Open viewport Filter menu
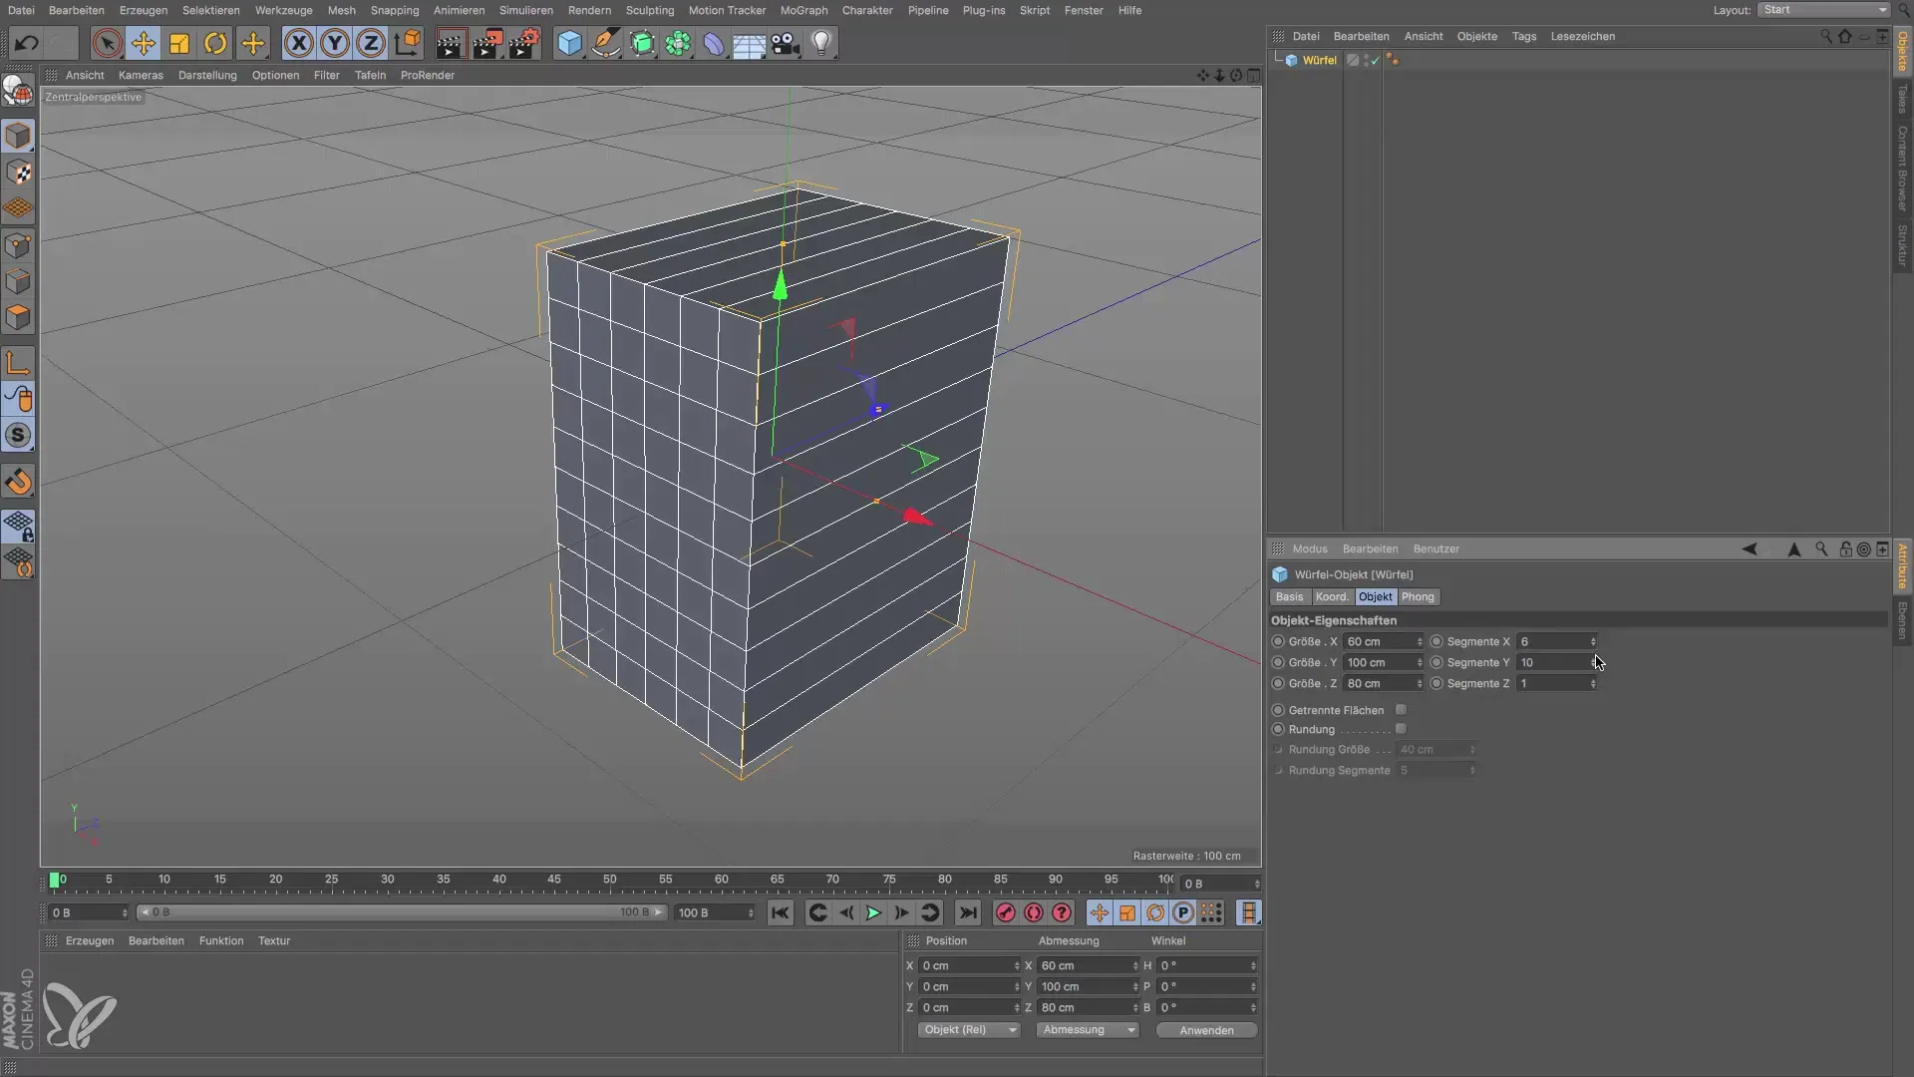Screen dimensions: 1914x1077 coord(327,75)
